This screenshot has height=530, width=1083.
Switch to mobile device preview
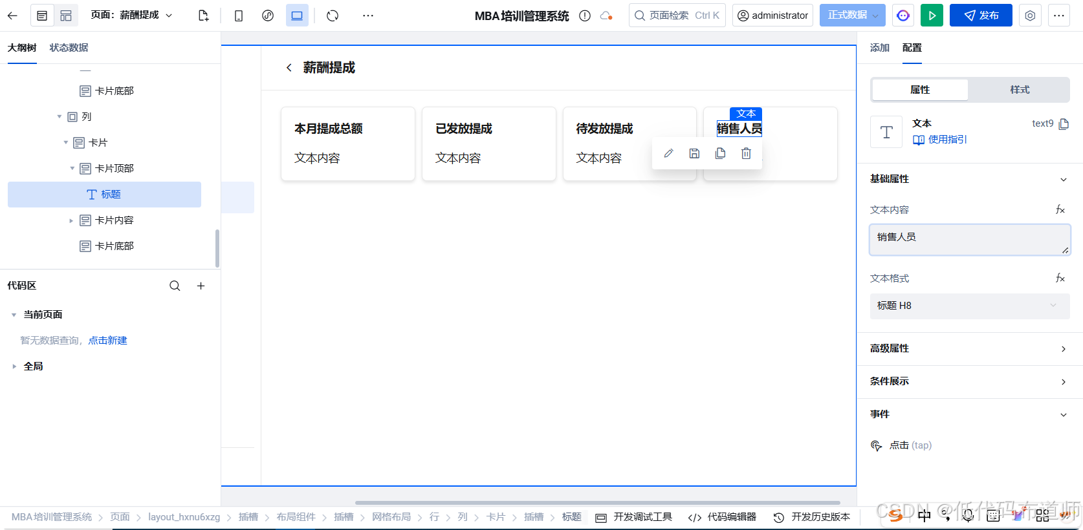click(239, 16)
